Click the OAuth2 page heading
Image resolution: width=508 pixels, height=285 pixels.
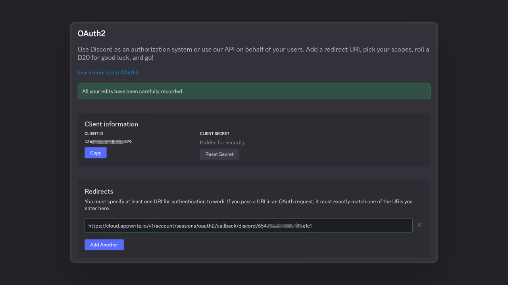pos(92,34)
